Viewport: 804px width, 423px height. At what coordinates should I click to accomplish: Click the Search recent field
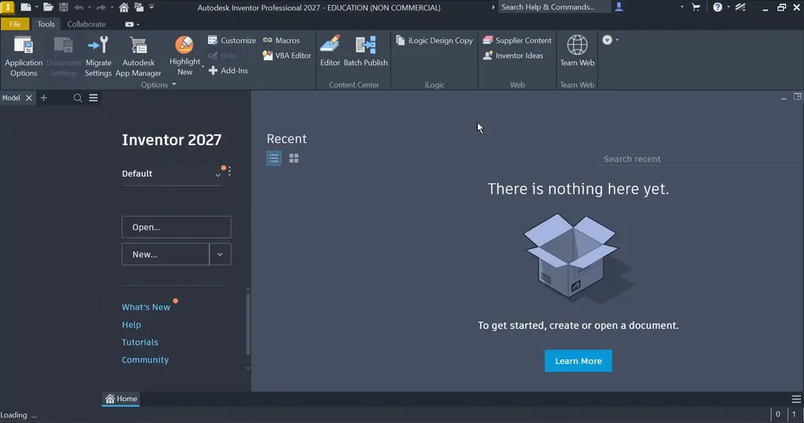pos(701,159)
